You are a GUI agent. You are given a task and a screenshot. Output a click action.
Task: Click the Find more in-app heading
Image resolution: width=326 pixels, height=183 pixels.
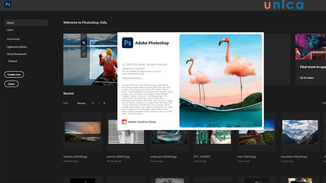(313, 67)
